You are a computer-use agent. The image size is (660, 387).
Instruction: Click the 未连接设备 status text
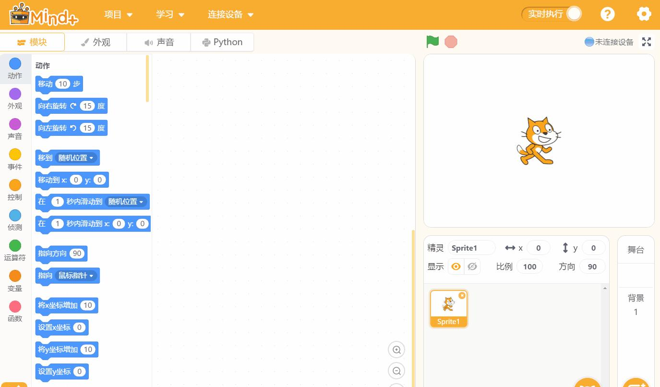coord(614,42)
